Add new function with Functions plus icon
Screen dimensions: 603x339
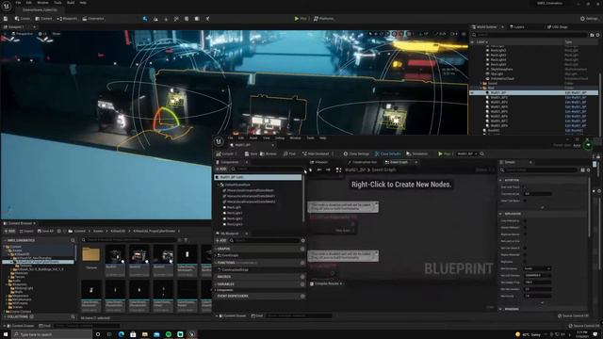302,263
